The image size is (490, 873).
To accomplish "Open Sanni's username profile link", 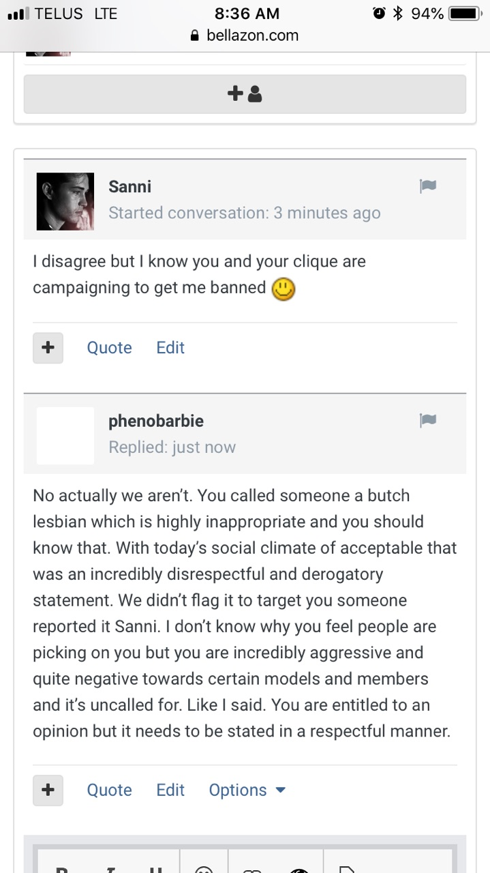I will pyautogui.click(x=129, y=186).
